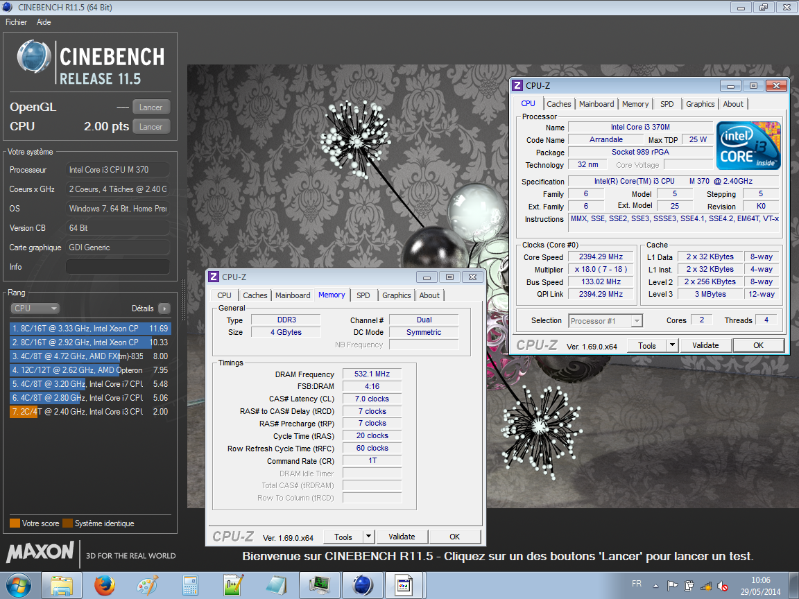Open Paint from the taskbar
The width and height of the screenshot is (799, 599).
[x=148, y=585]
